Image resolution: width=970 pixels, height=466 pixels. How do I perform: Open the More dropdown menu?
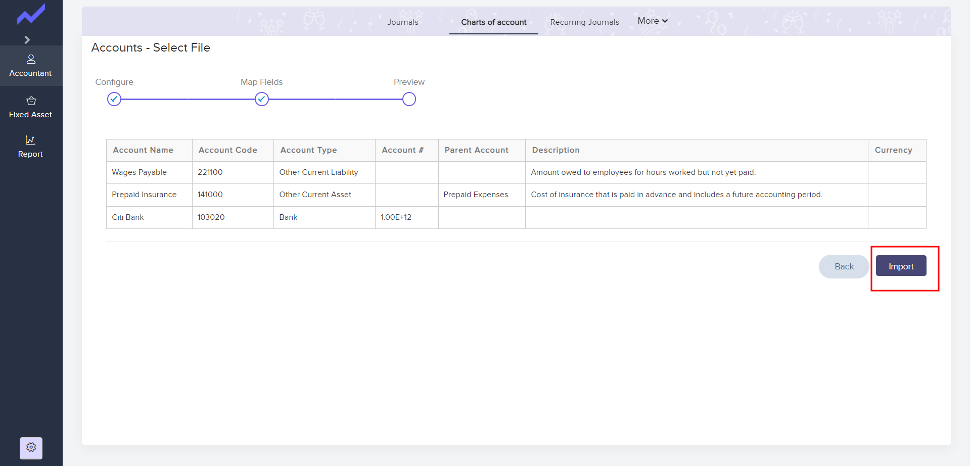[653, 21]
